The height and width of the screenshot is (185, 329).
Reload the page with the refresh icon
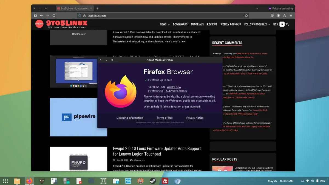pyautogui.click(x=54, y=16)
